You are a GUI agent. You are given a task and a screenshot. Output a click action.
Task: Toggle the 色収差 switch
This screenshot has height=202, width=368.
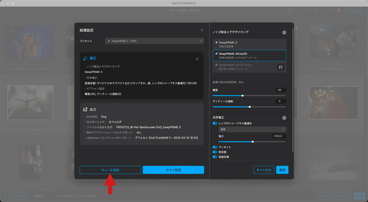tap(215, 152)
